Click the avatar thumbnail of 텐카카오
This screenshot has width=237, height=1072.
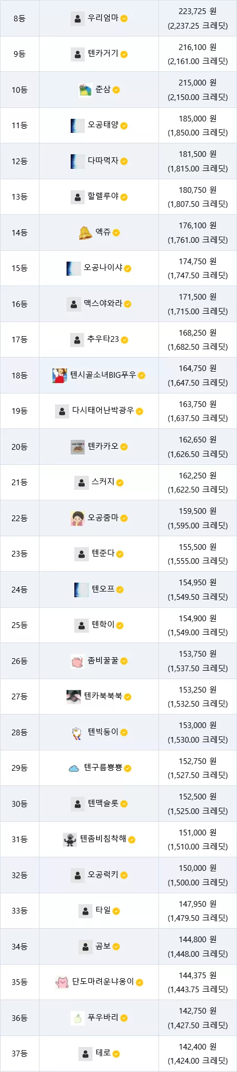point(77,447)
